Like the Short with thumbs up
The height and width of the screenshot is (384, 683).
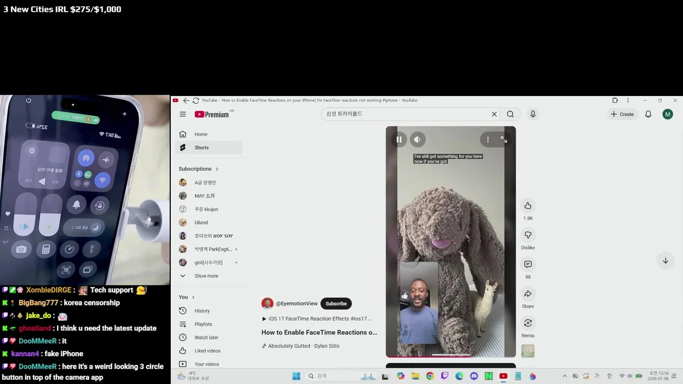pos(528,206)
